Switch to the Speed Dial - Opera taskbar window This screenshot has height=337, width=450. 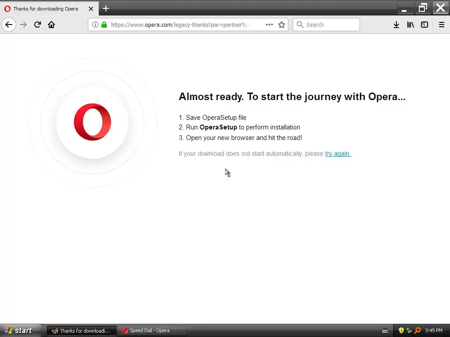pos(152,331)
